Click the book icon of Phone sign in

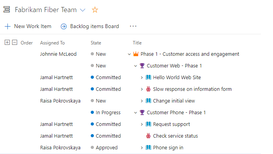148,147
